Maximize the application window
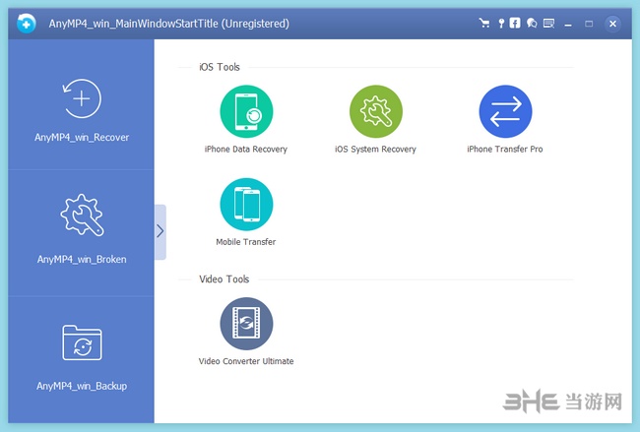 589,24
